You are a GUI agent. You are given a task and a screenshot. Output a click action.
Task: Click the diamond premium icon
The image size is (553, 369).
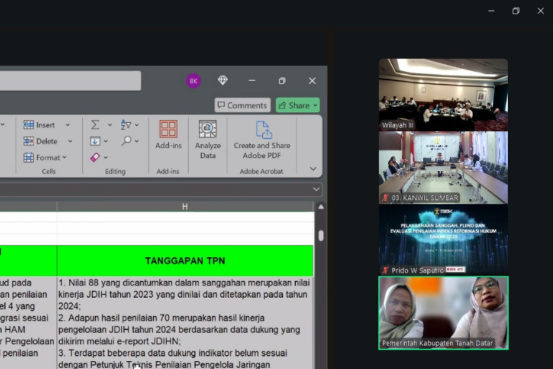(x=222, y=80)
